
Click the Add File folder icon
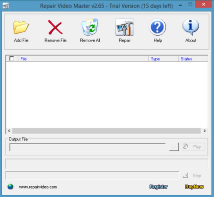click(21, 27)
